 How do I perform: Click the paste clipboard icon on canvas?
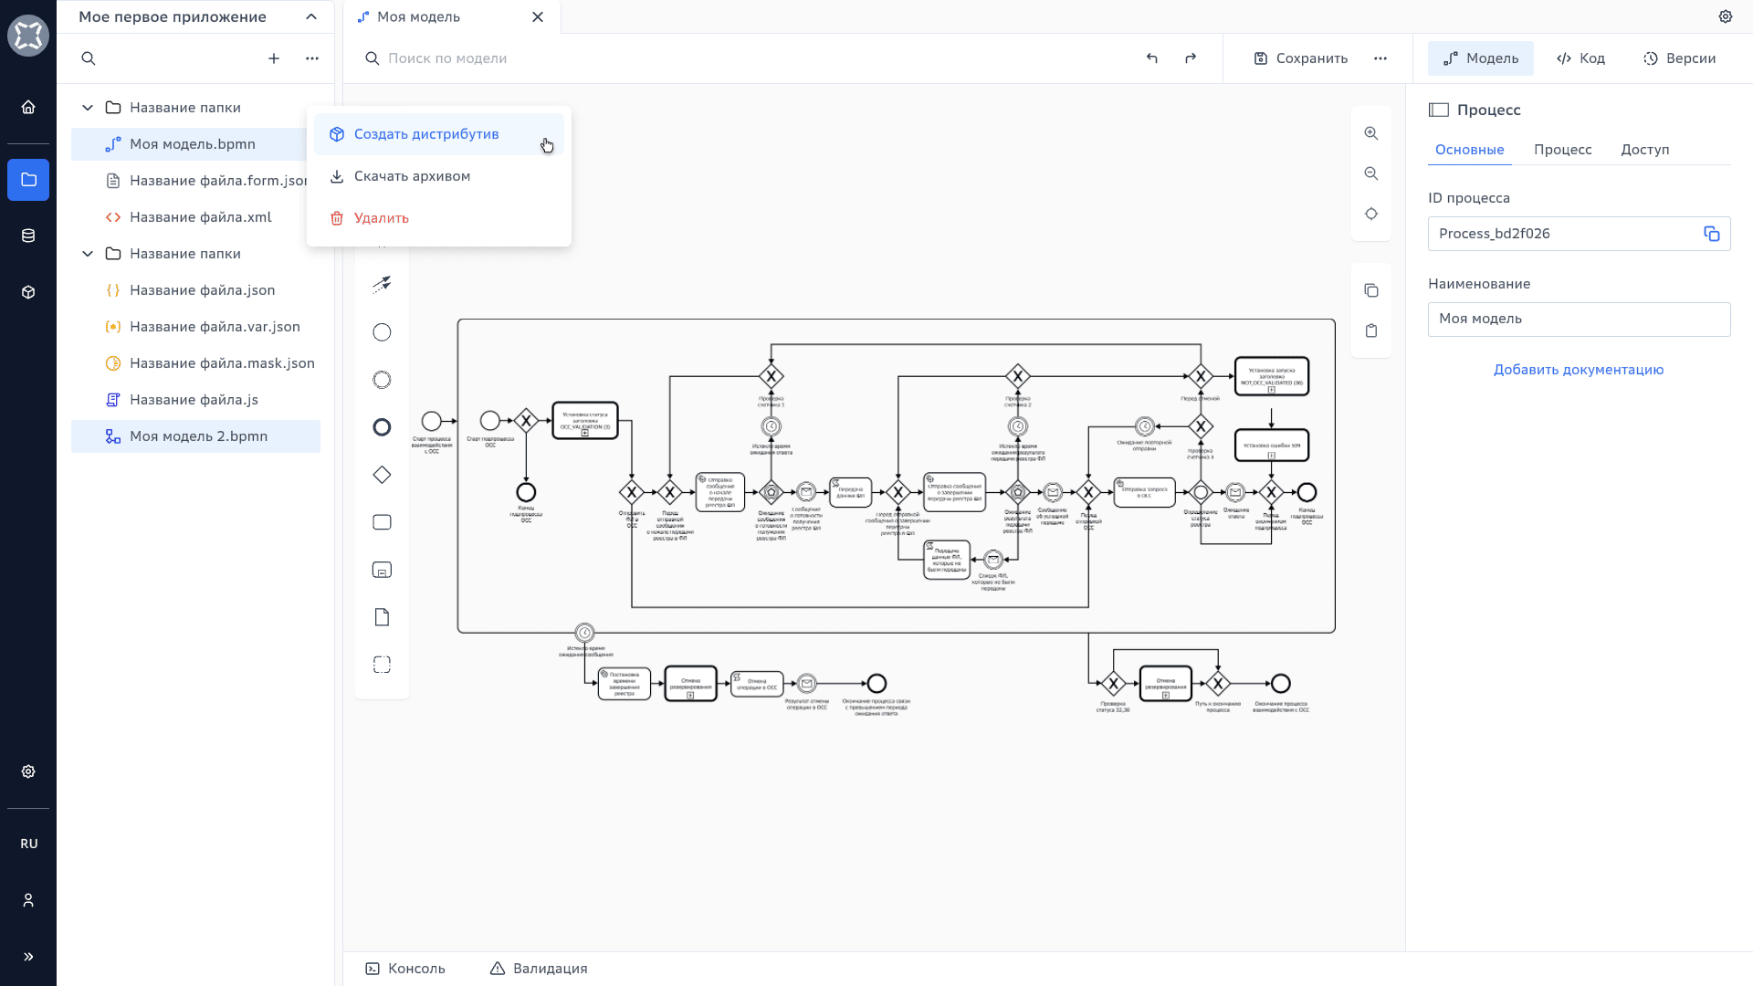pyautogui.click(x=1370, y=330)
